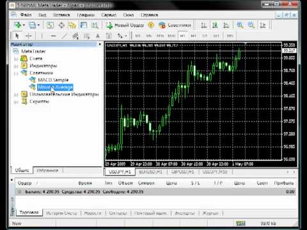
Task: Select the horizontal line drawing tool
Action: coord(54,36)
